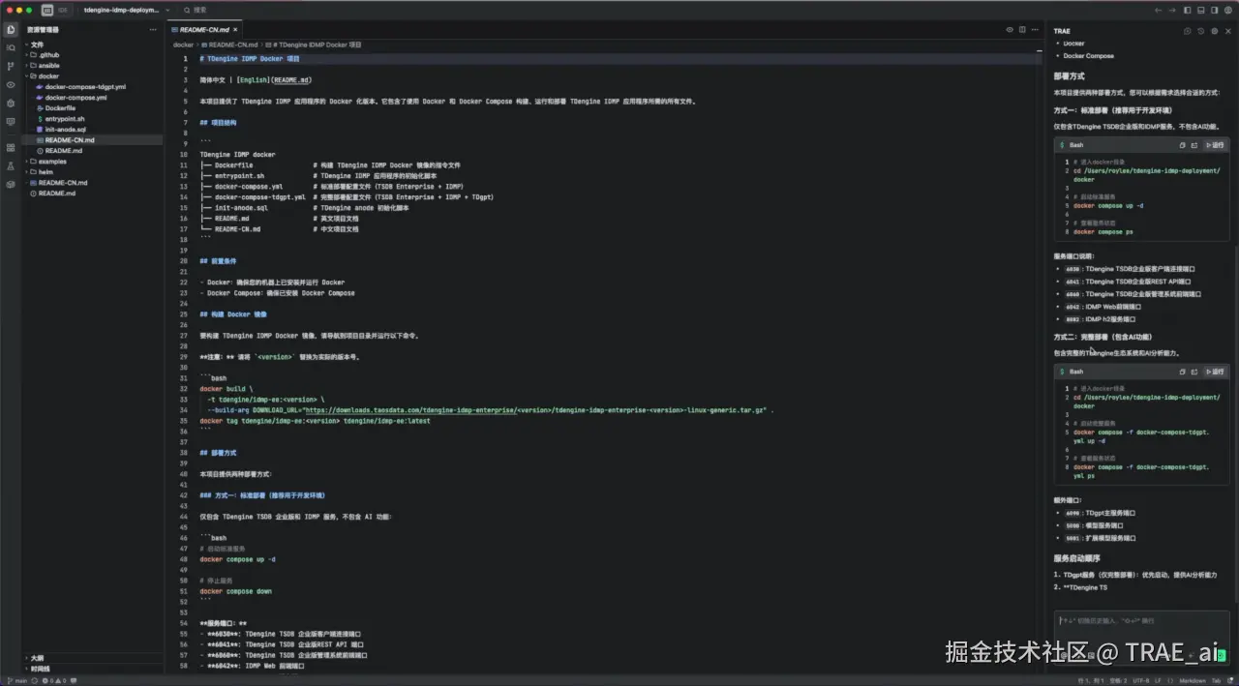The image size is (1239, 686).
Task: Close the TRAE chat panel
Action: click(x=1227, y=31)
